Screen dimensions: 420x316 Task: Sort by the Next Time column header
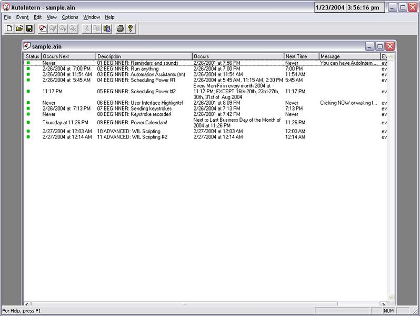pos(302,56)
